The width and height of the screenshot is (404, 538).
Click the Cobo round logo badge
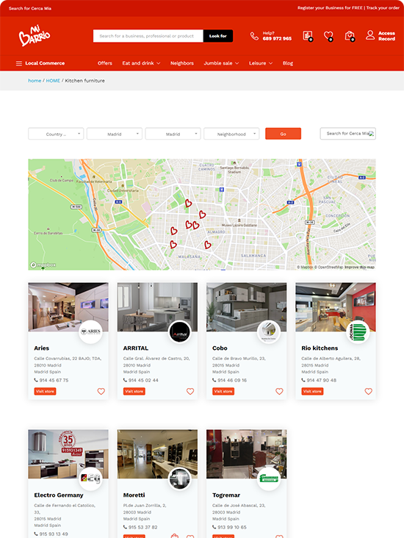click(269, 331)
